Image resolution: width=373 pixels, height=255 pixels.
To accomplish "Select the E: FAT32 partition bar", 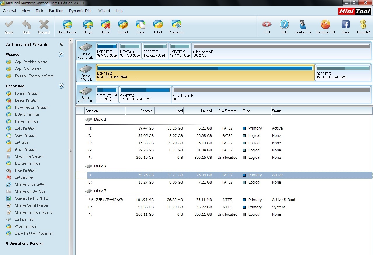I will [x=343, y=73].
